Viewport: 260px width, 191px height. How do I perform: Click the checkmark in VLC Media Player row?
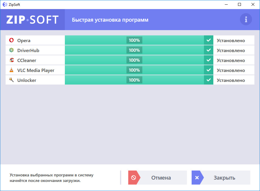tap(209, 70)
